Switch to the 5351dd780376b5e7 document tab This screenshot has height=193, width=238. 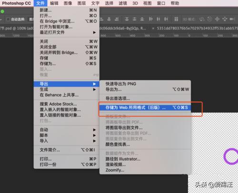197,29
